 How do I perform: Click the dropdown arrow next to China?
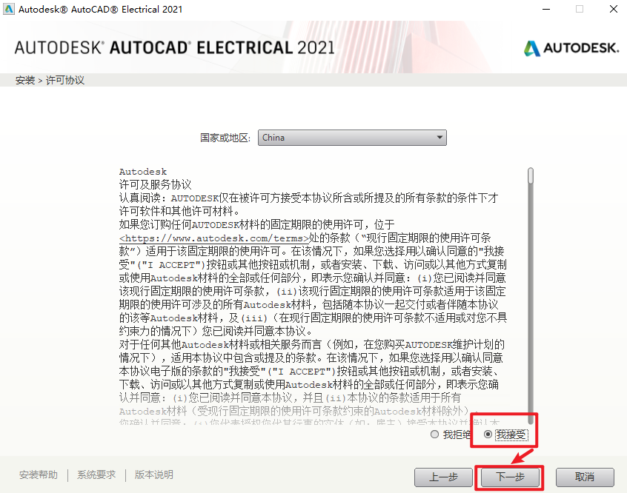pos(439,138)
